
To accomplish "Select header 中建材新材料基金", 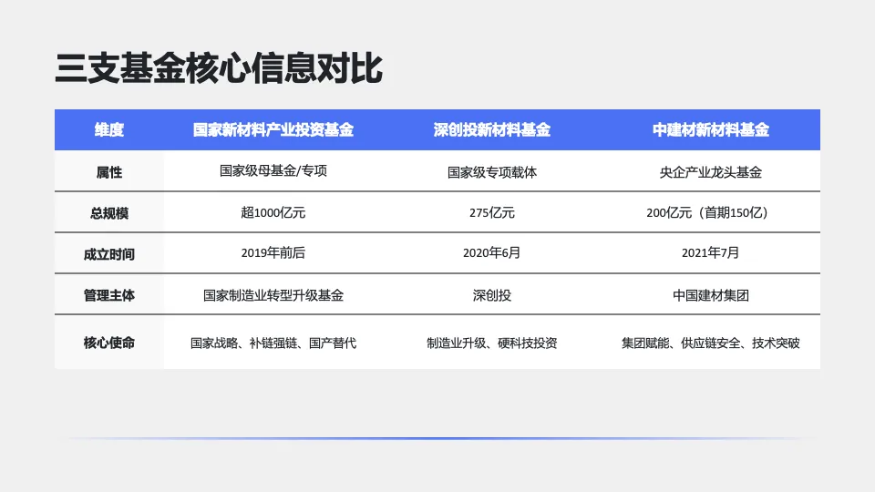I will 711,130.
